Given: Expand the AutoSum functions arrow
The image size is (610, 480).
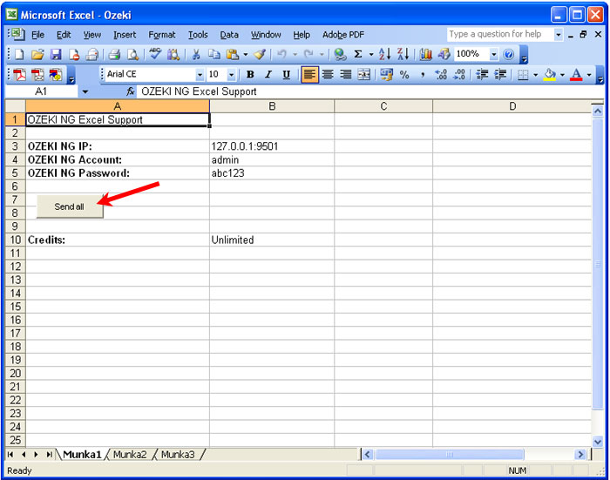Looking at the screenshot, I should [371, 55].
